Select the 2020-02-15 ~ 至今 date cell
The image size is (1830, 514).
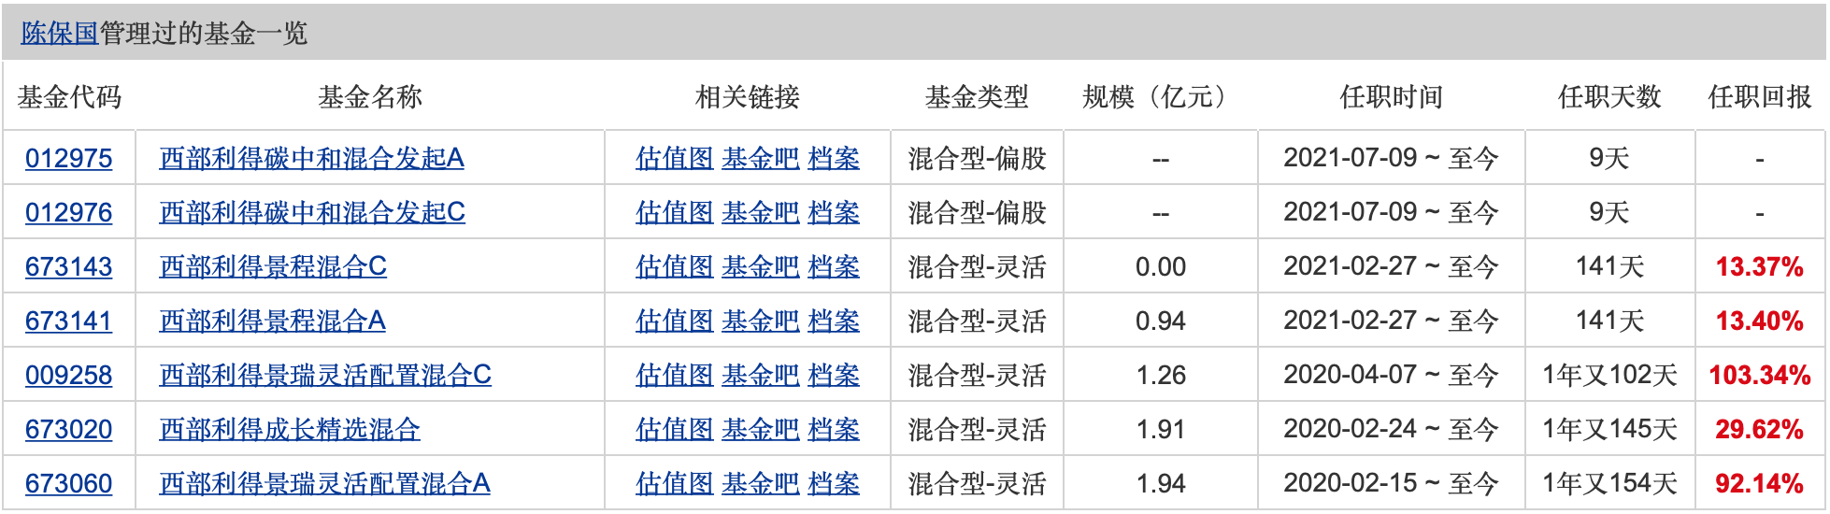(1391, 483)
